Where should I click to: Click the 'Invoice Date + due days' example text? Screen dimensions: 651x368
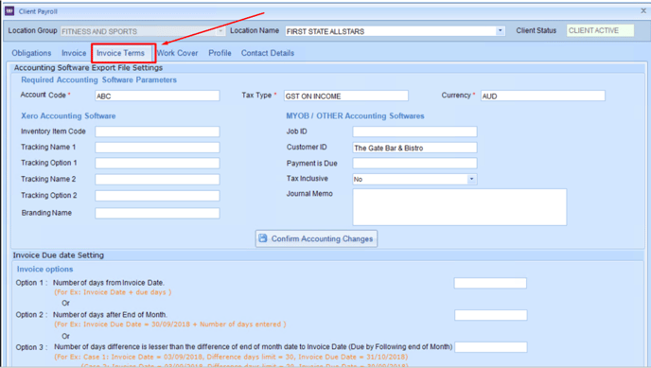113,292
